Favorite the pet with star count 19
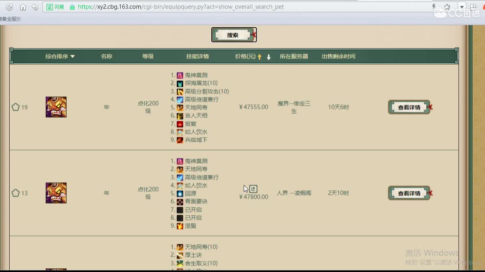The width and height of the screenshot is (485, 272). pos(16,107)
